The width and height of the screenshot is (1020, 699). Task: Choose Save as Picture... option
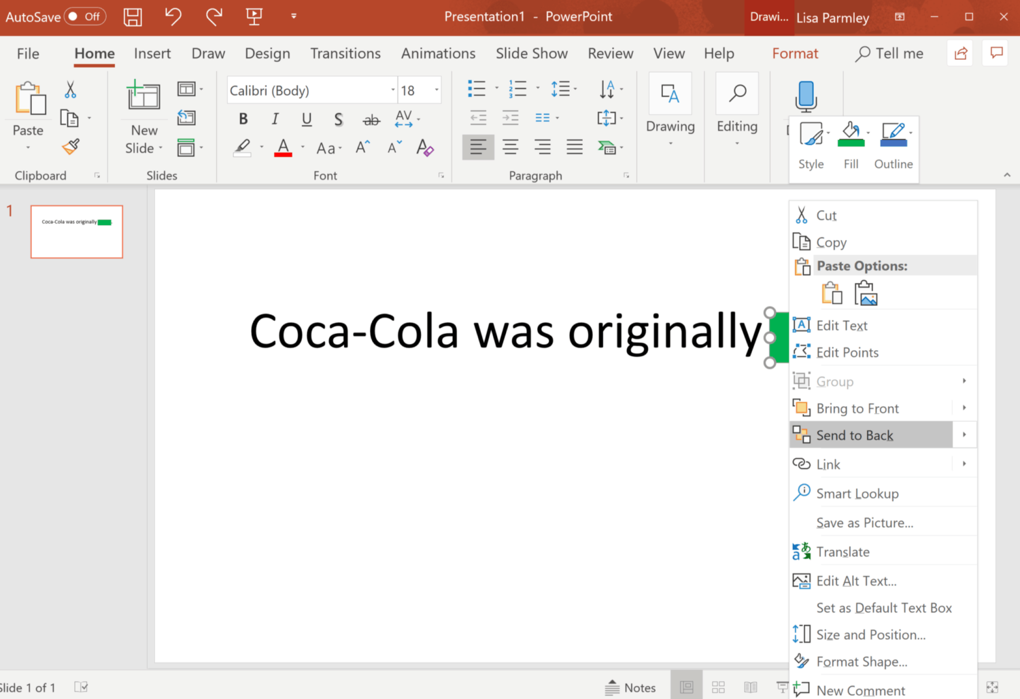[x=883, y=523]
